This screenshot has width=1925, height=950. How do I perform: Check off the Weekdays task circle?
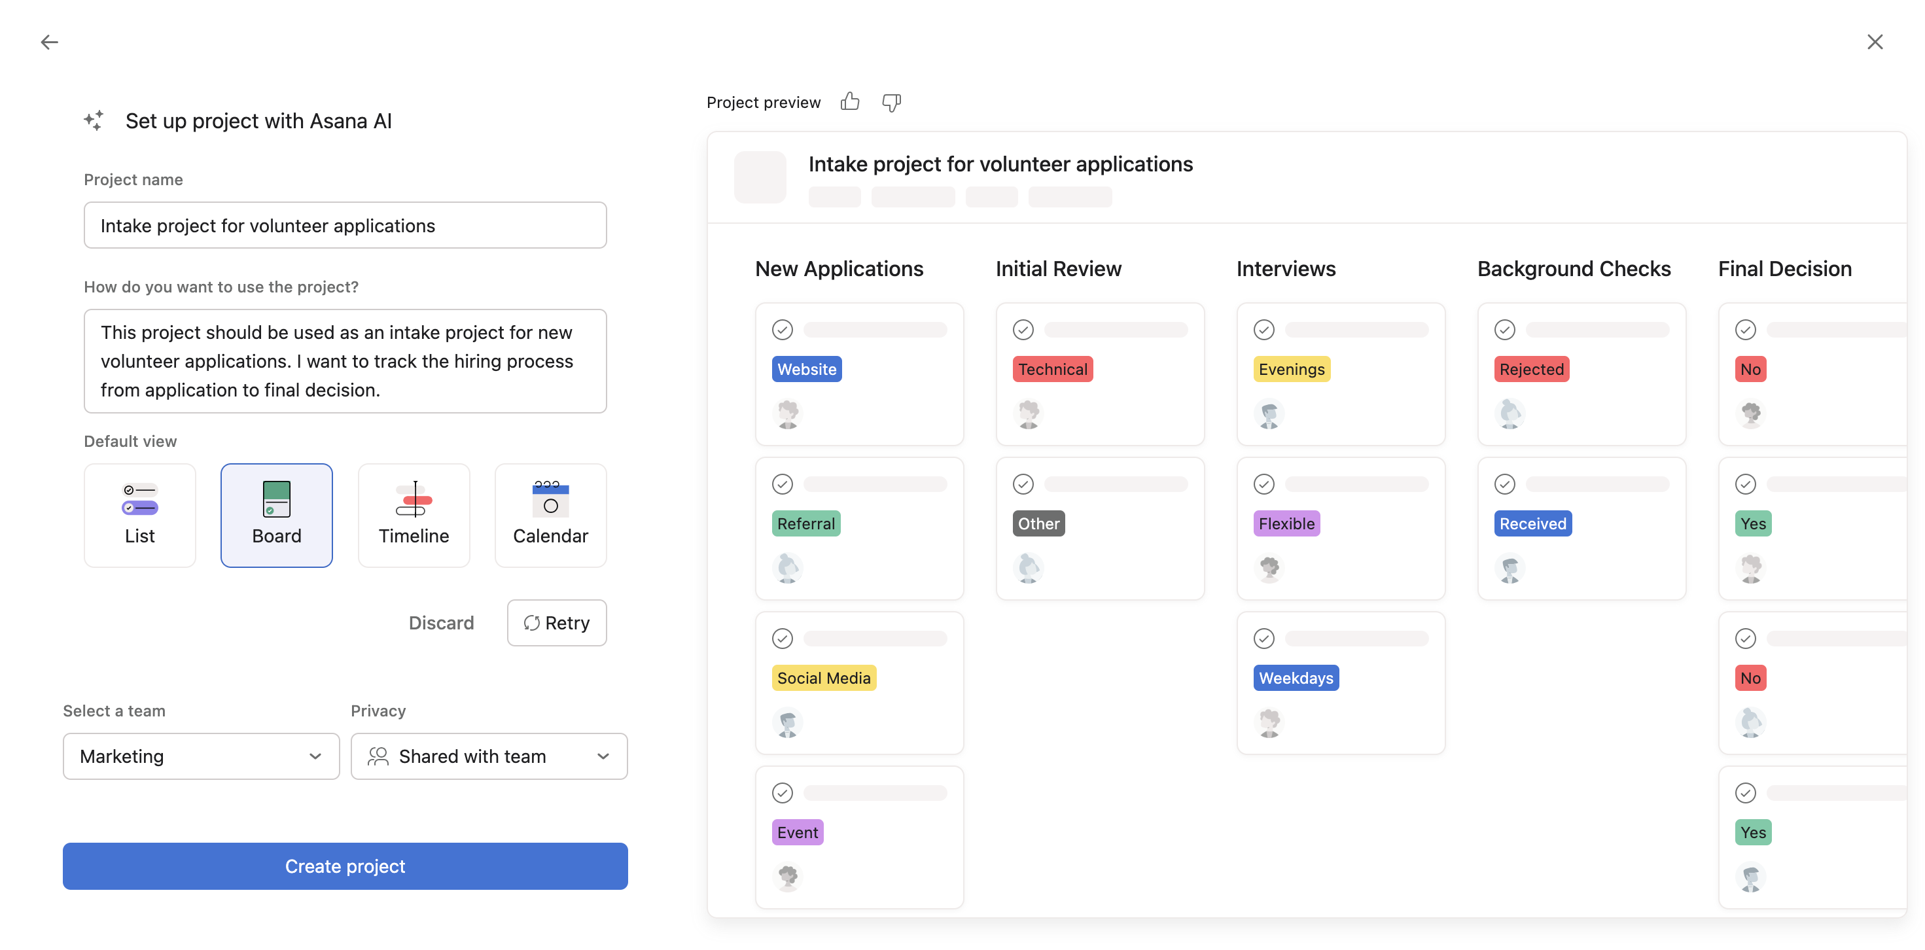(1263, 639)
